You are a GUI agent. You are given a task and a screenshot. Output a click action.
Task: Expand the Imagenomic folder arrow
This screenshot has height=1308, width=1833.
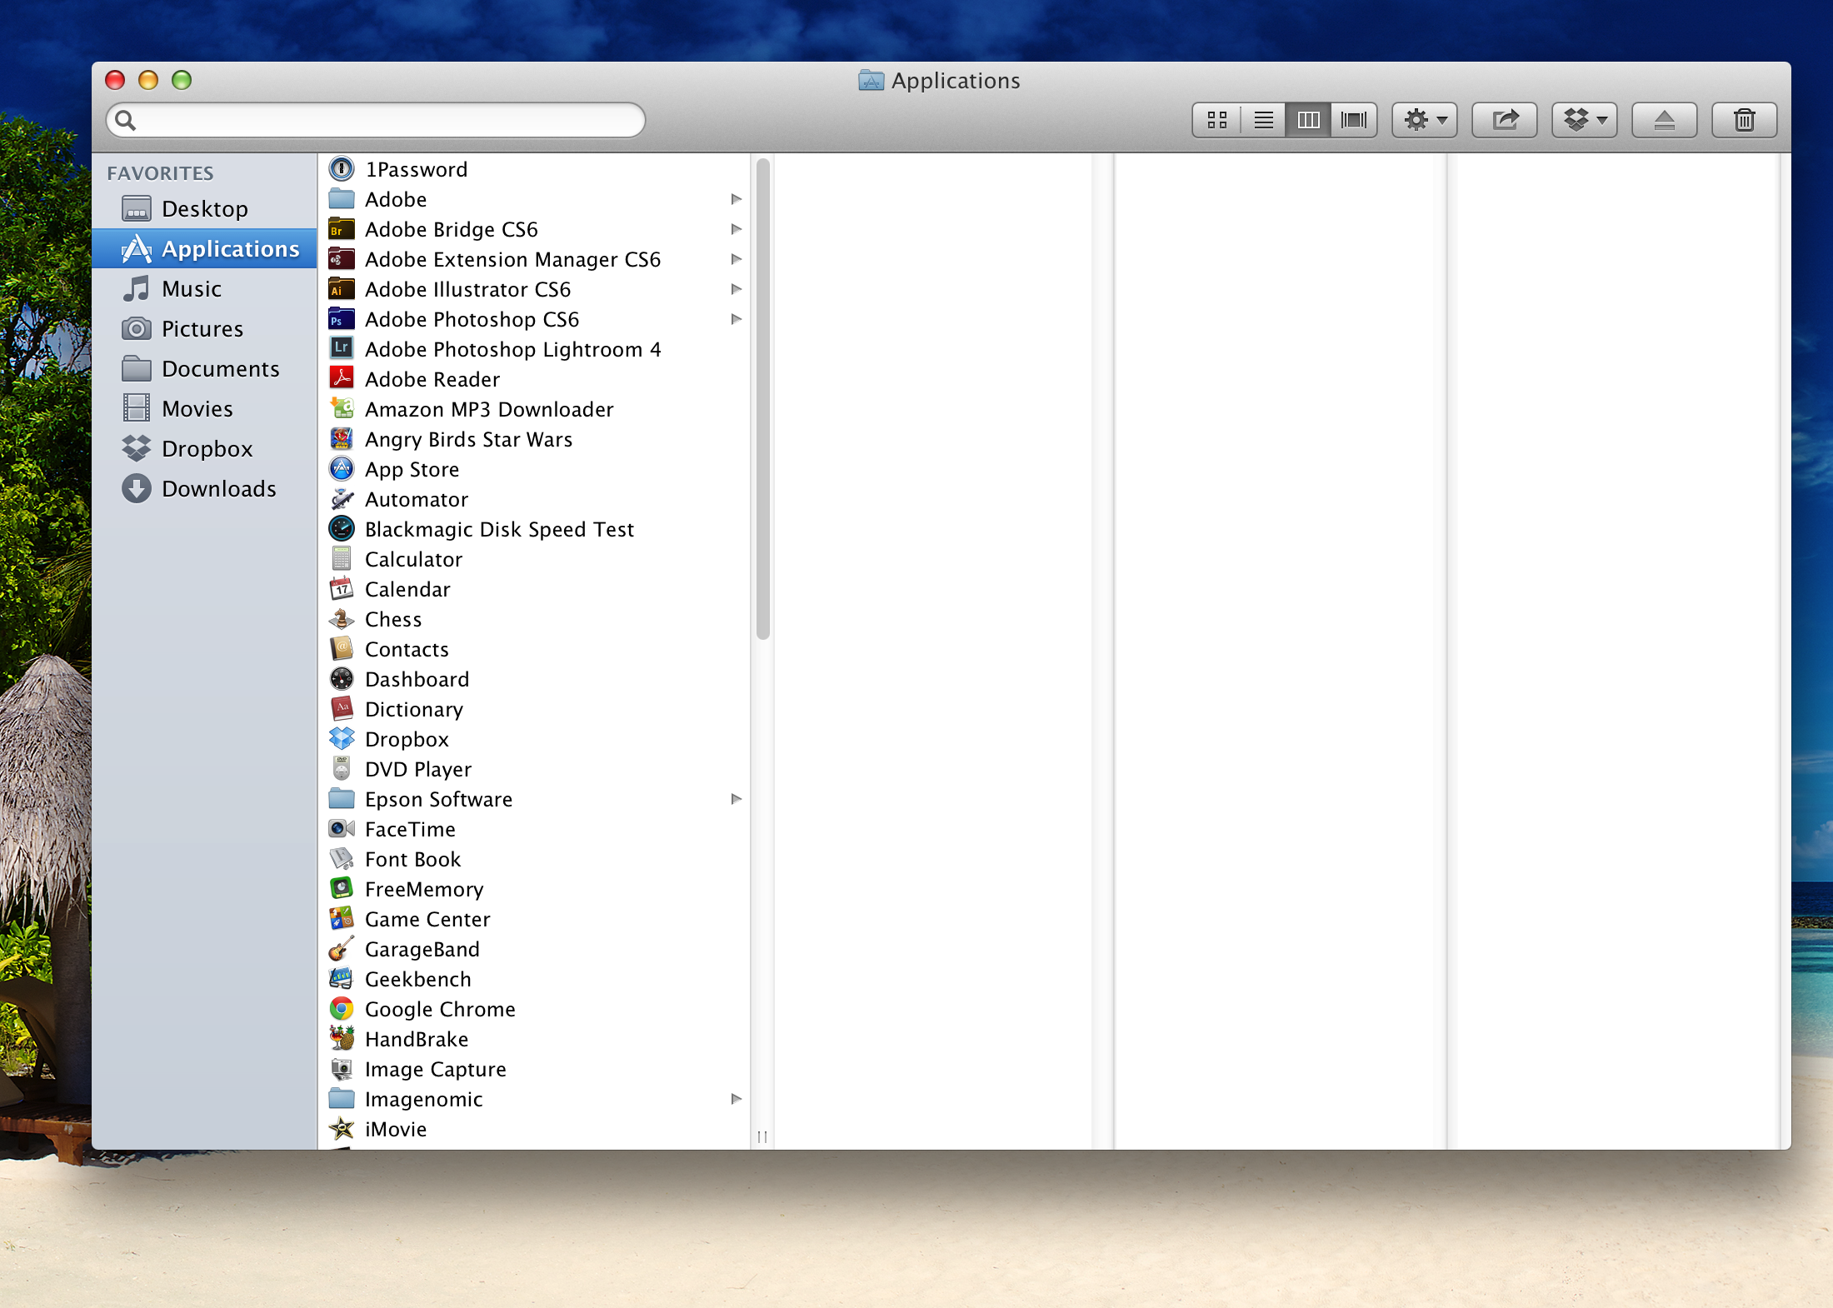point(736,1099)
